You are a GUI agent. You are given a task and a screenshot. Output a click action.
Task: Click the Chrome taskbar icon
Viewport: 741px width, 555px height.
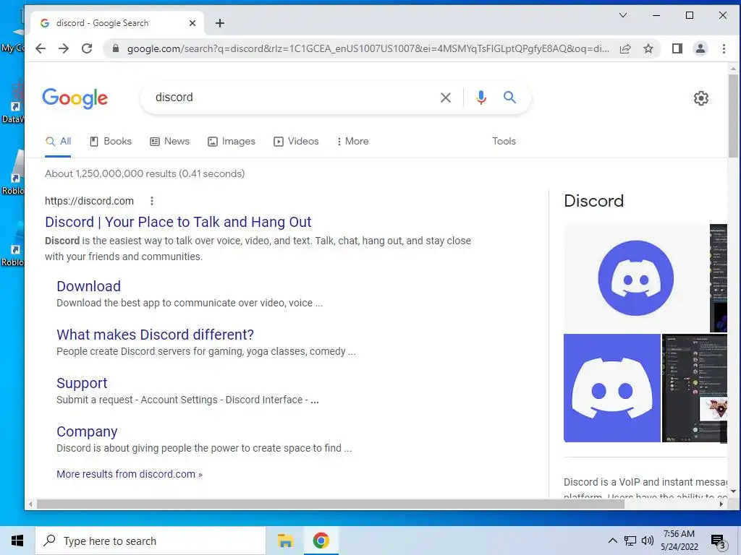point(321,541)
